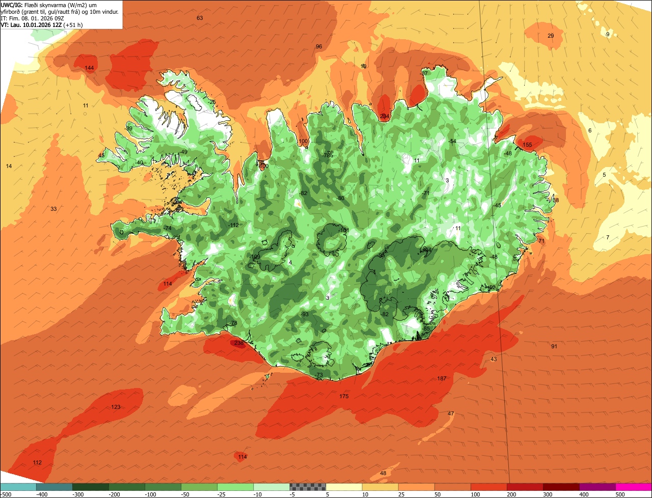
Task: Click the value 91 in the southeast sea
Action: click(554, 346)
